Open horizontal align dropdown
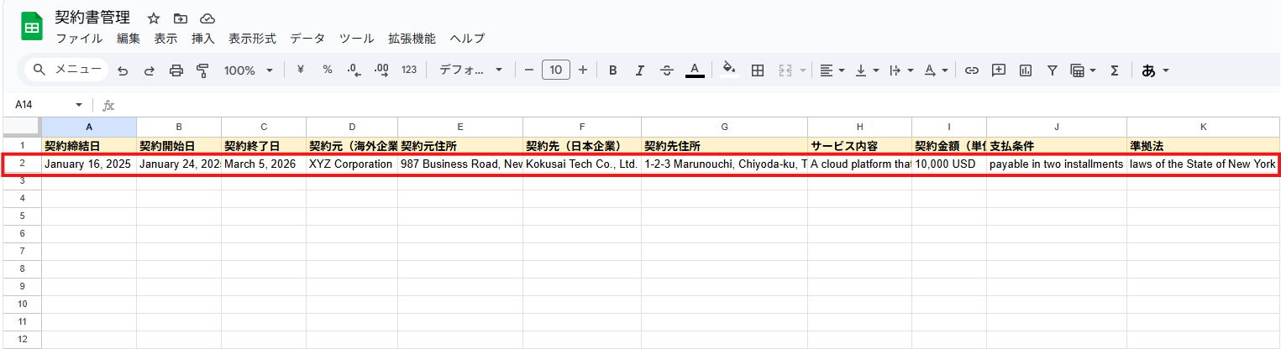Viewport: 1281px width, 349px height. [x=832, y=70]
